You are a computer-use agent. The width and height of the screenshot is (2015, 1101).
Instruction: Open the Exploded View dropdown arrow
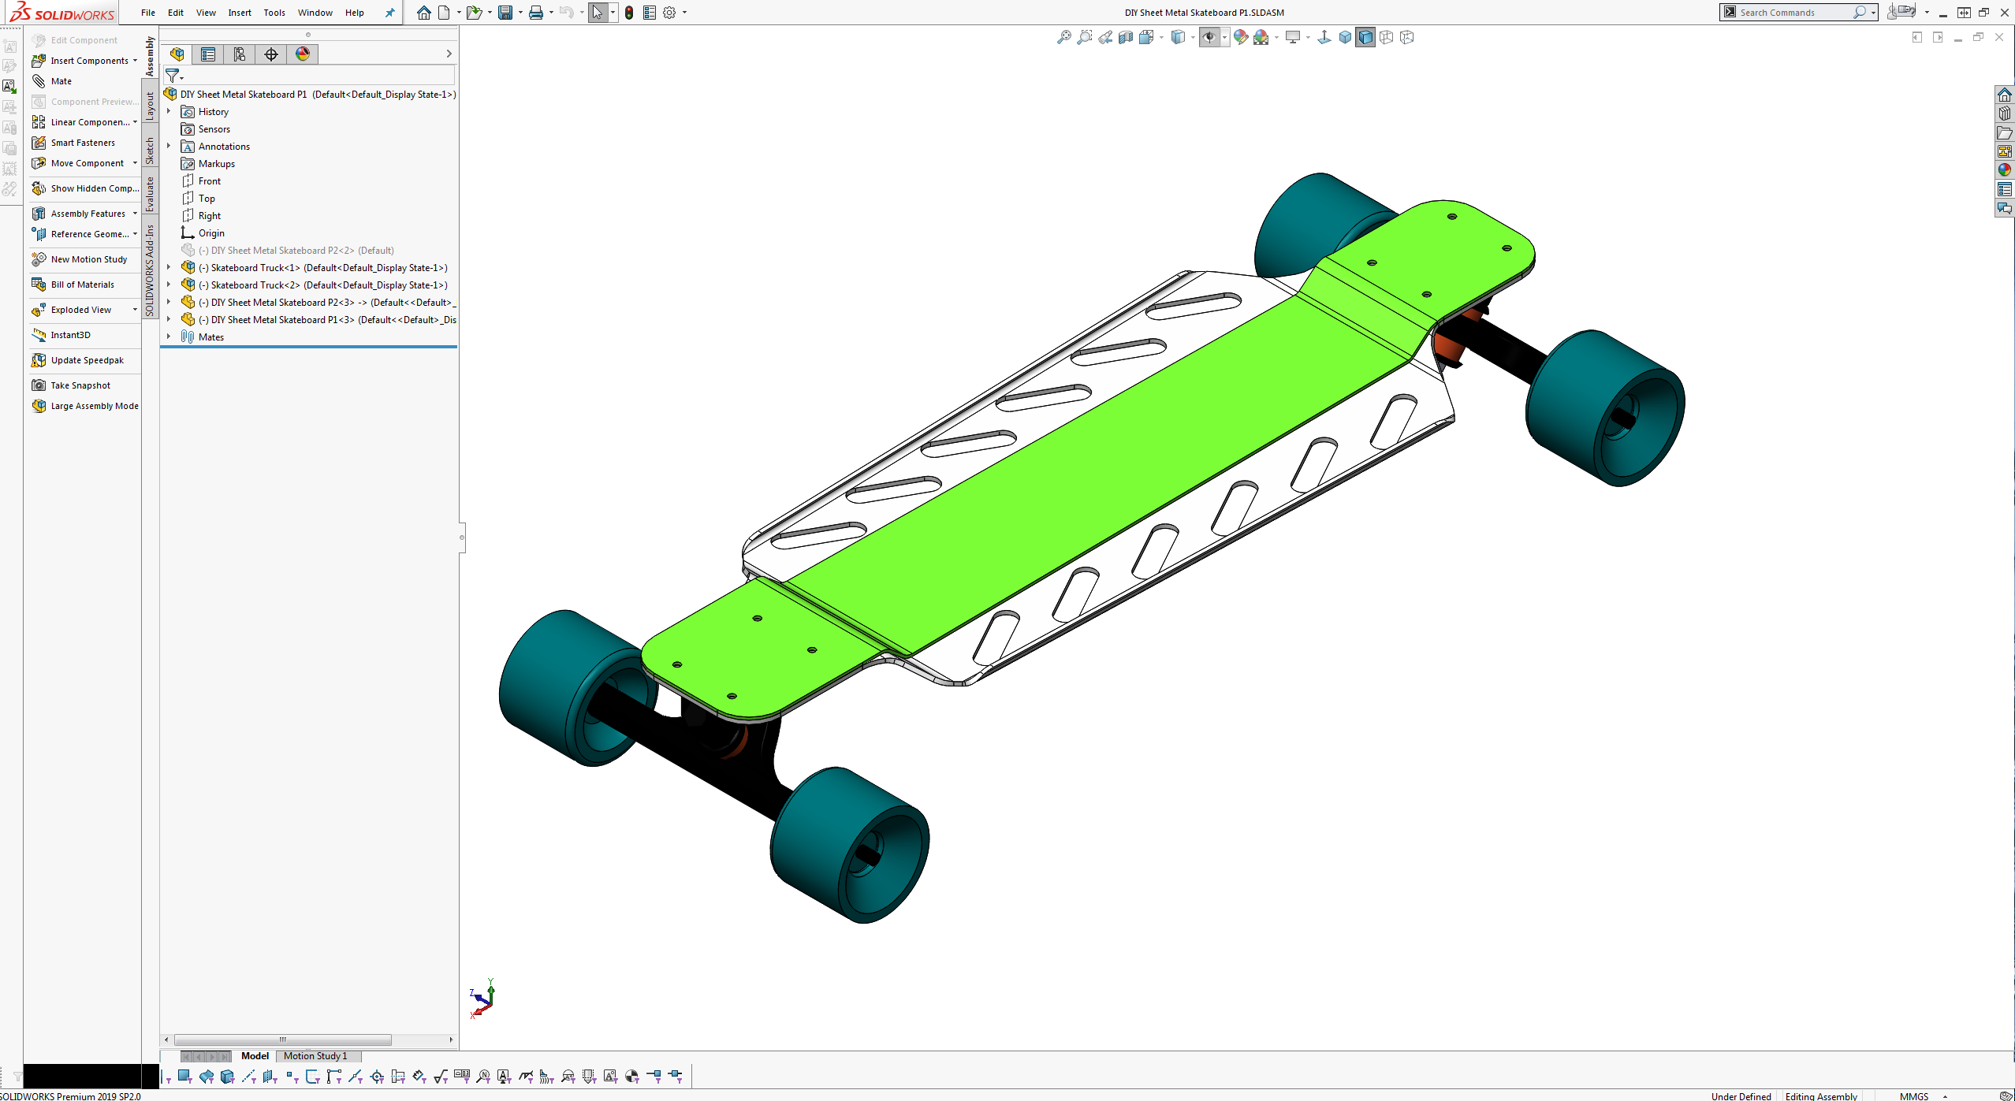(x=135, y=310)
